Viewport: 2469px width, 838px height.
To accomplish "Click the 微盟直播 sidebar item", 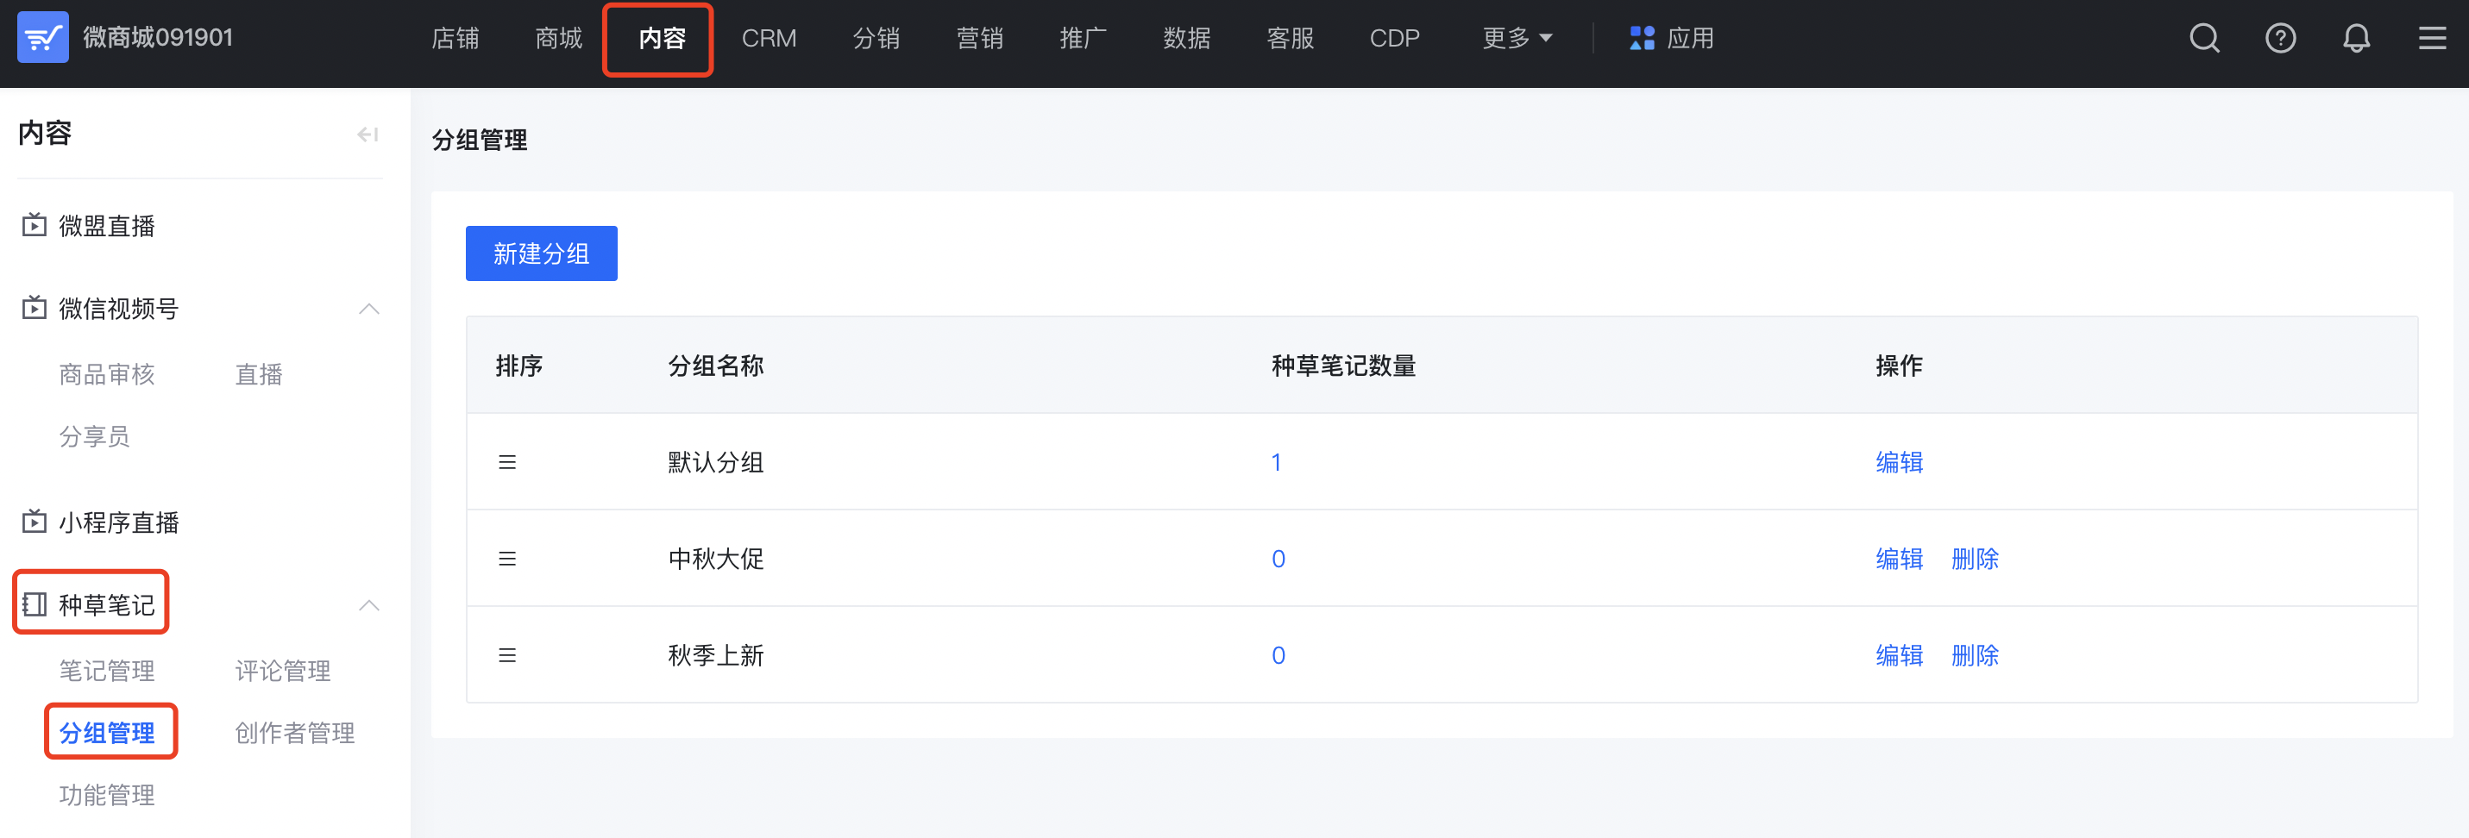I will [106, 226].
